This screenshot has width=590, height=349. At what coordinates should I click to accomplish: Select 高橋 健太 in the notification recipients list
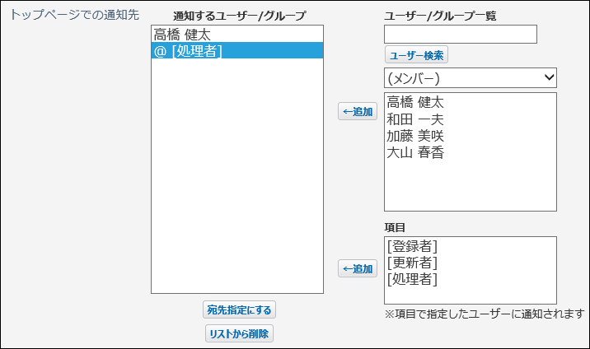pos(237,35)
